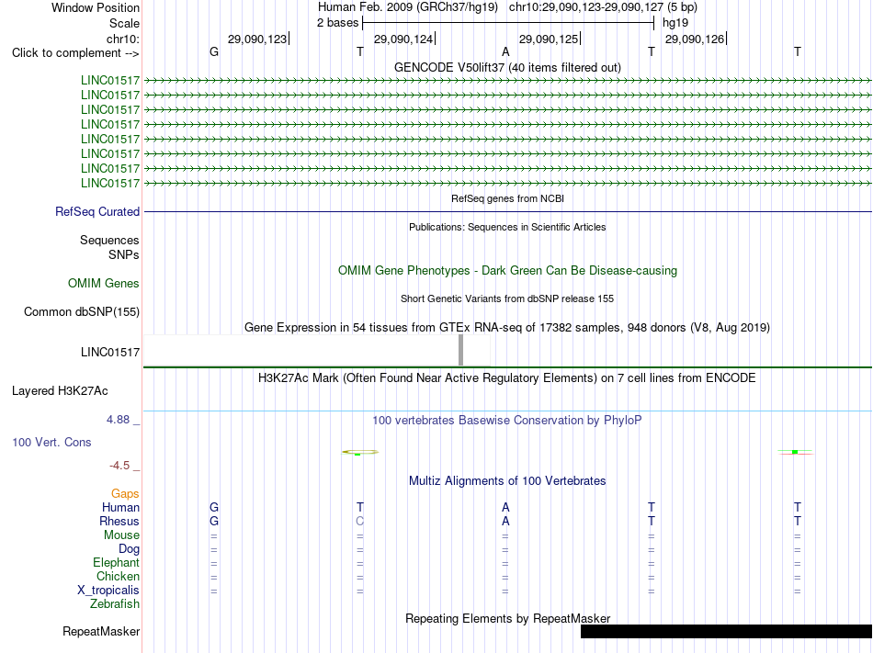Click the hg19 text beside scale bar
Screen dimensions: 873x653
point(675,23)
